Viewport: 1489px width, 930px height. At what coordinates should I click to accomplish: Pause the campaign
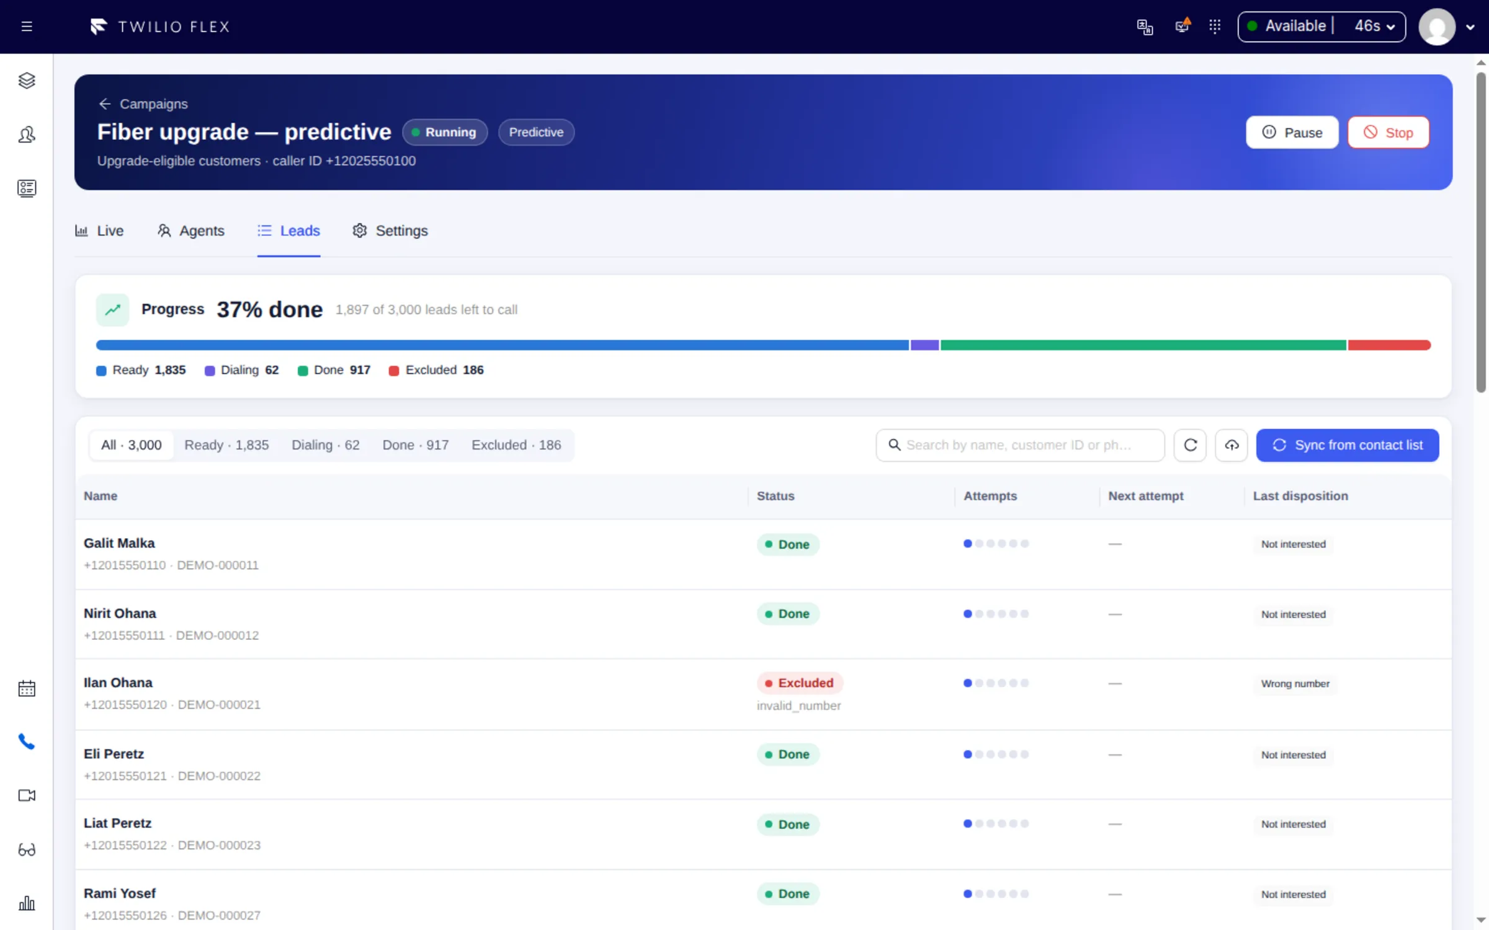[x=1292, y=132]
